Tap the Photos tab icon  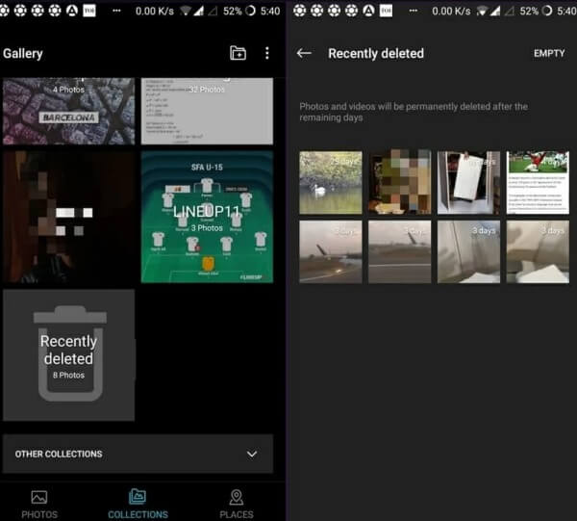point(39,497)
